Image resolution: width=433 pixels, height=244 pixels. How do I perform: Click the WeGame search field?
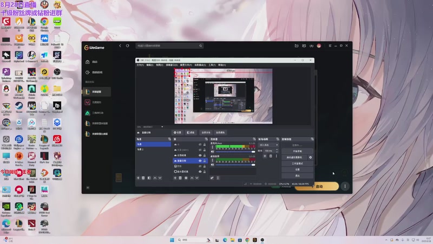[x=169, y=46]
